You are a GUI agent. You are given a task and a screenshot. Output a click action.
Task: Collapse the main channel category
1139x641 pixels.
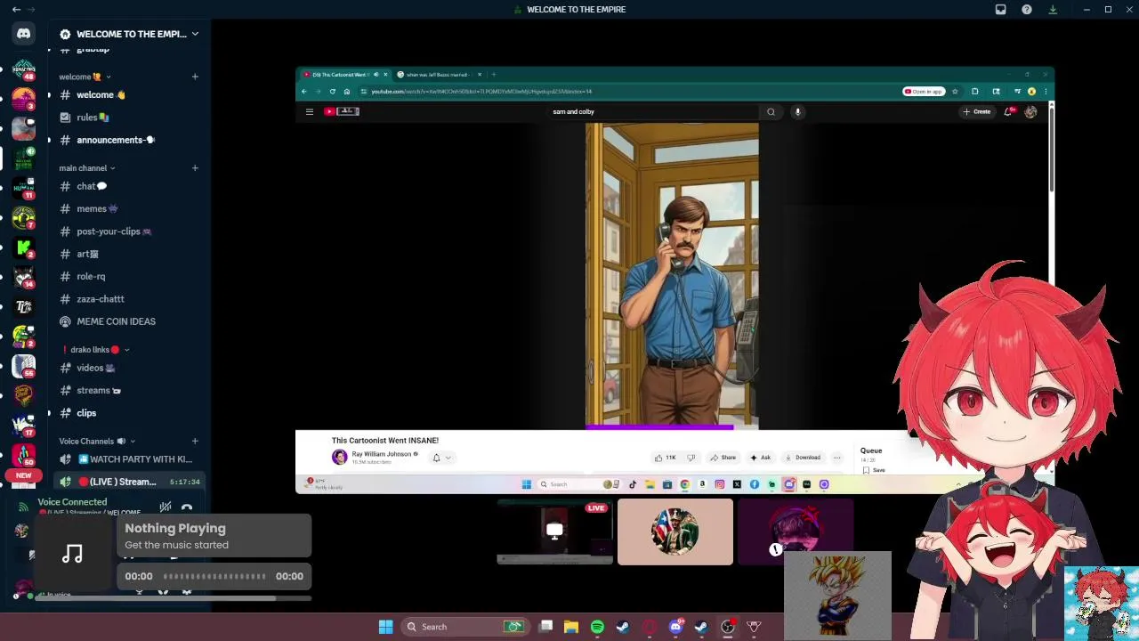click(x=87, y=167)
